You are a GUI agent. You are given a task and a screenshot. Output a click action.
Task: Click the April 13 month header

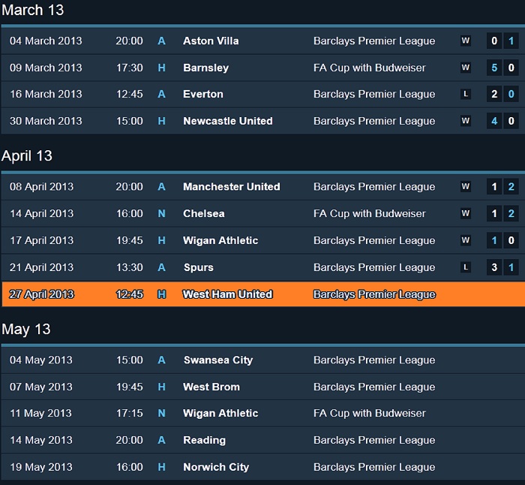27,156
